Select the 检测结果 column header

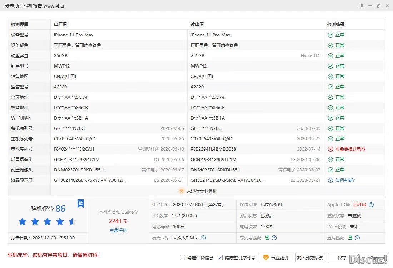(336, 24)
